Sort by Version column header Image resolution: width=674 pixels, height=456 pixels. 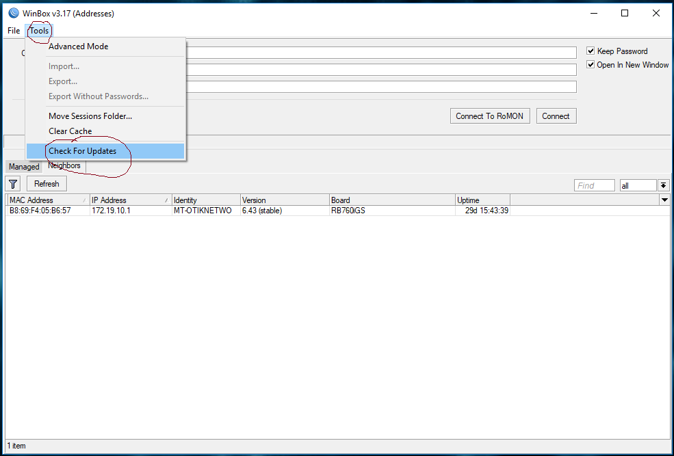(285, 200)
